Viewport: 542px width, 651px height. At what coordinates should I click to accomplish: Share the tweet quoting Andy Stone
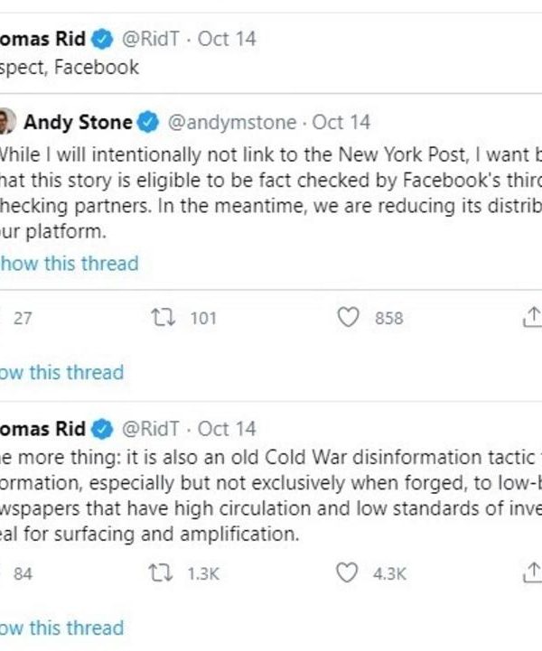[x=532, y=316]
